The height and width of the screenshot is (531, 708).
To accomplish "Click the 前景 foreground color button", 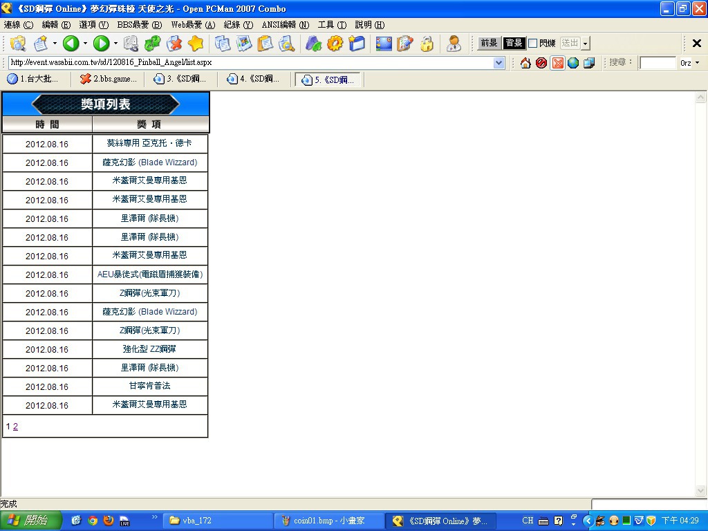I will (489, 44).
